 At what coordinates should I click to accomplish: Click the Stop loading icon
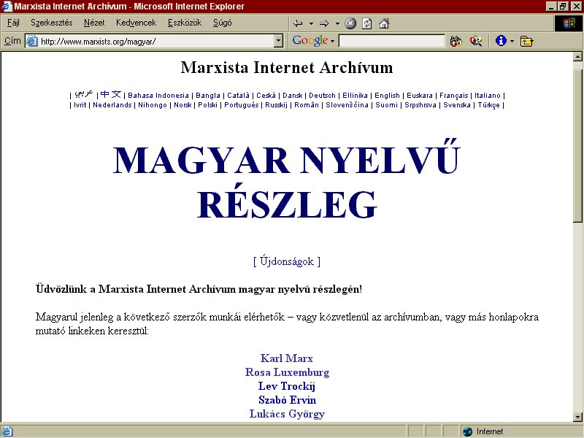[350, 24]
